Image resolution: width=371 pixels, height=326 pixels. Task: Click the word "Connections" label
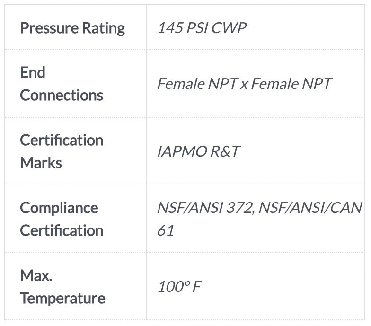pyautogui.click(x=62, y=95)
